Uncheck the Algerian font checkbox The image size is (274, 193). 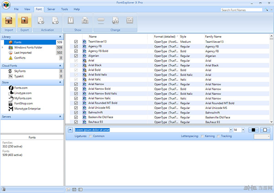click(76, 56)
